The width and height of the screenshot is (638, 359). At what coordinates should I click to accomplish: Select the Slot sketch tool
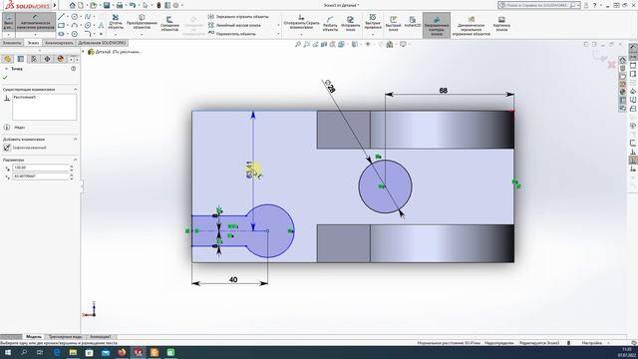61,34
